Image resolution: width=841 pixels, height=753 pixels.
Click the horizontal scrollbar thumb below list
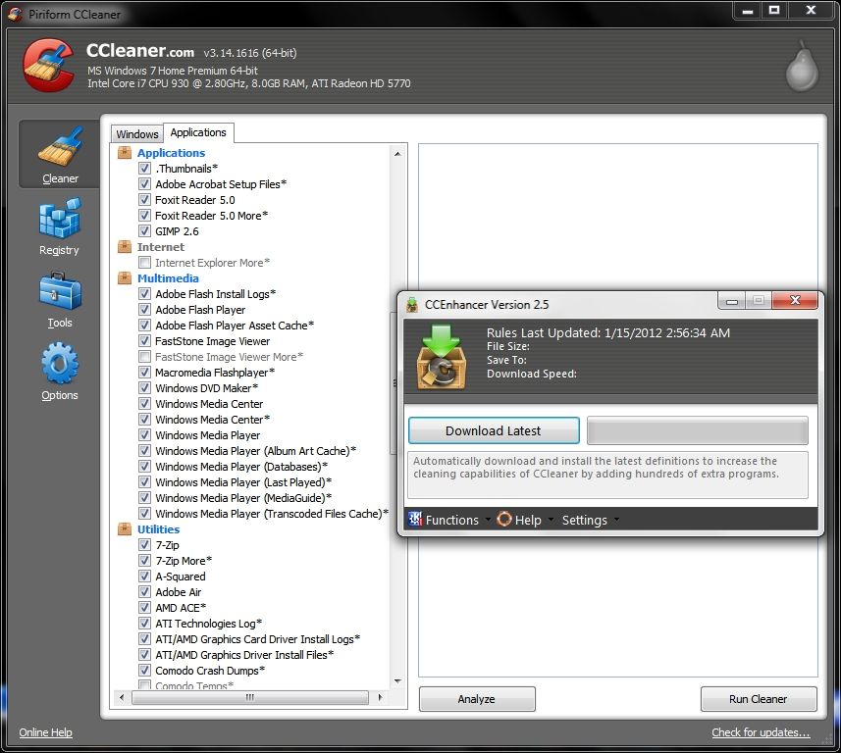[x=250, y=697]
